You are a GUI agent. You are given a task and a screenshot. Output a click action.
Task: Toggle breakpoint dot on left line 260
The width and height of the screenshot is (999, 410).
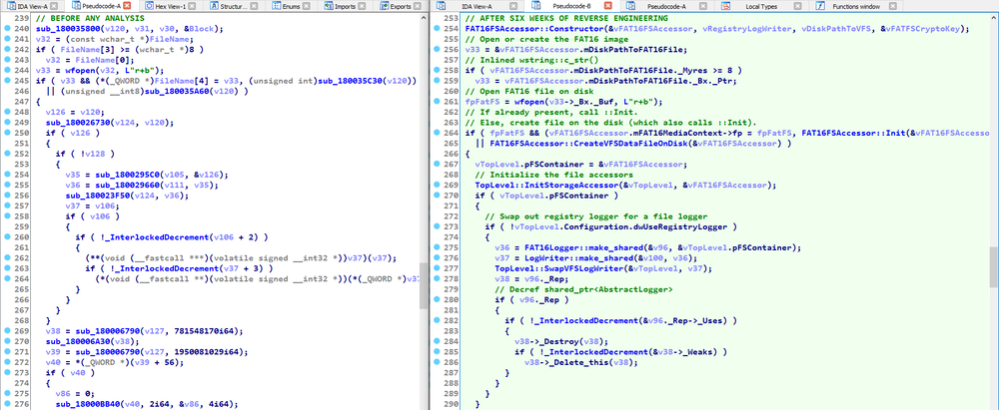pos(6,236)
